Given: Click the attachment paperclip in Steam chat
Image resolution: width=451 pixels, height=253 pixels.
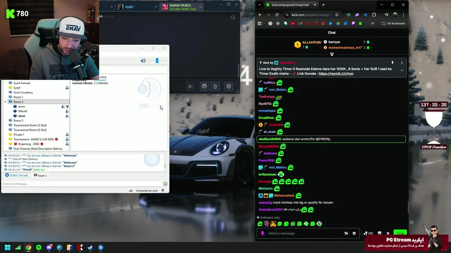Looking at the screenshot, I should 215,86.
